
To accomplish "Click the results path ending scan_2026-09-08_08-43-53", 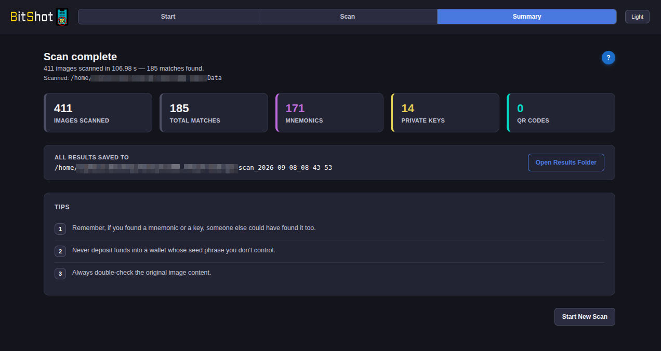I will click(x=193, y=168).
